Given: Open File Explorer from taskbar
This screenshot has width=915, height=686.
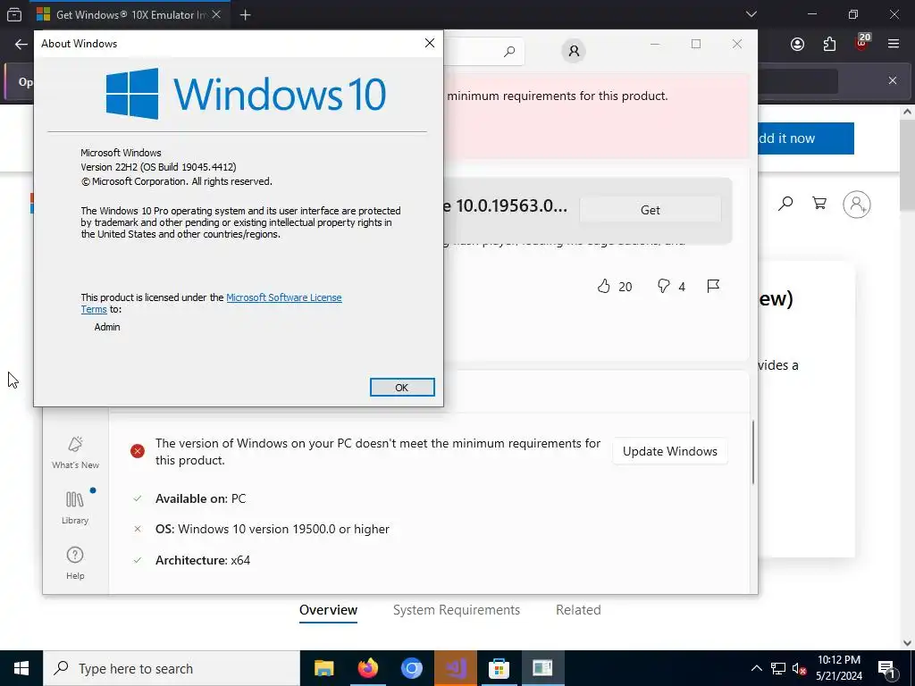Looking at the screenshot, I should click(x=323, y=668).
